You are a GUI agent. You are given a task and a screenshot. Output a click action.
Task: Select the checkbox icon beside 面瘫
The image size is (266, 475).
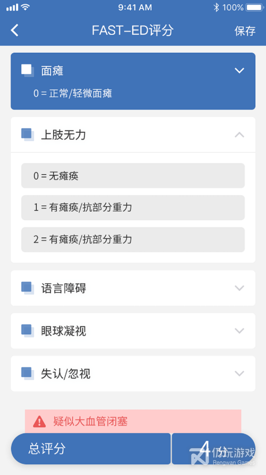pyautogui.click(x=26, y=69)
